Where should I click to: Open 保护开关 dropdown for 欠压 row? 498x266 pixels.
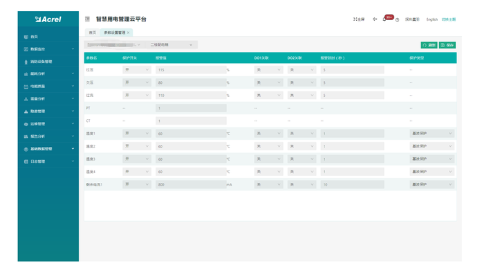point(136,82)
